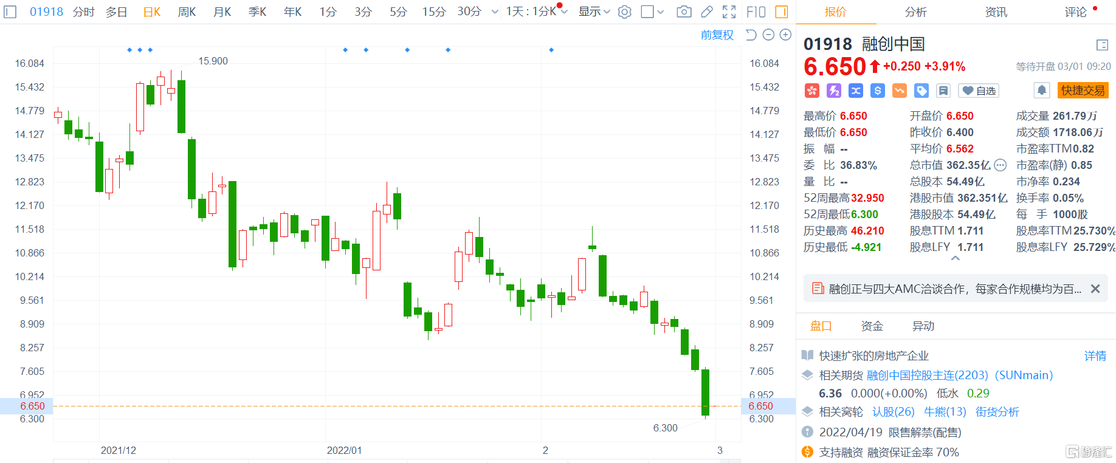Click the blue price tag icon
Screen dimensions: 1116x463
coord(921,91)
